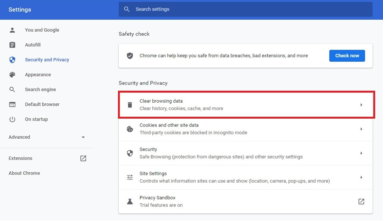Open Site Settings row via right chevron
The width and height of the screenshot is (383, 222).
click(x=361, y=177)
